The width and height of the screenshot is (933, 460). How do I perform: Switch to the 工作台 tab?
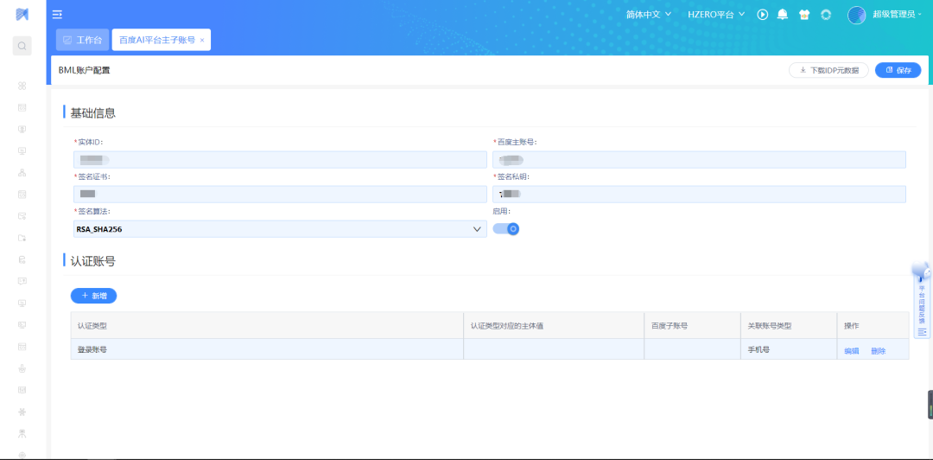83,40
